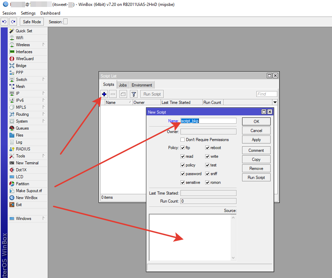The image size is (332, 278).
Task: Click the comment icon in Script List toolbar
Action: (123, 94)
